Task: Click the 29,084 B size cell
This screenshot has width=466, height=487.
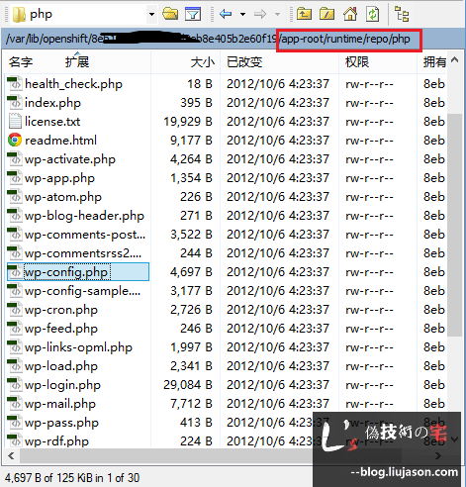Action: (188, 385)
